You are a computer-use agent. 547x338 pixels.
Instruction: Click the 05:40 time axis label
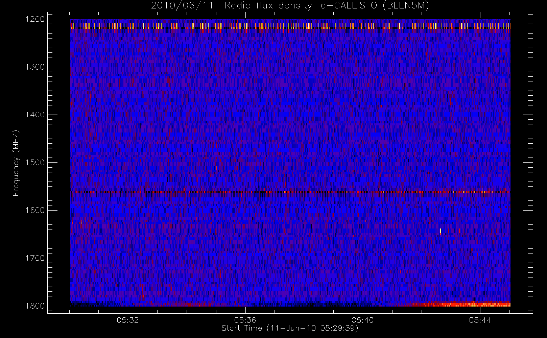click(x=362, y=320)
